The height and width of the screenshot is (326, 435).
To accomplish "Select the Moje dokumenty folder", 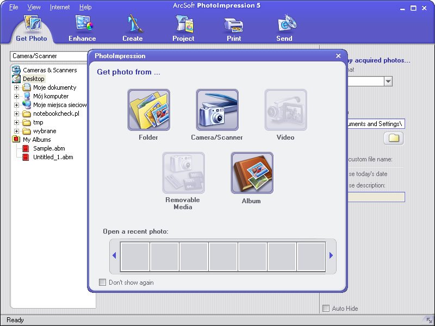I will 55,87.
